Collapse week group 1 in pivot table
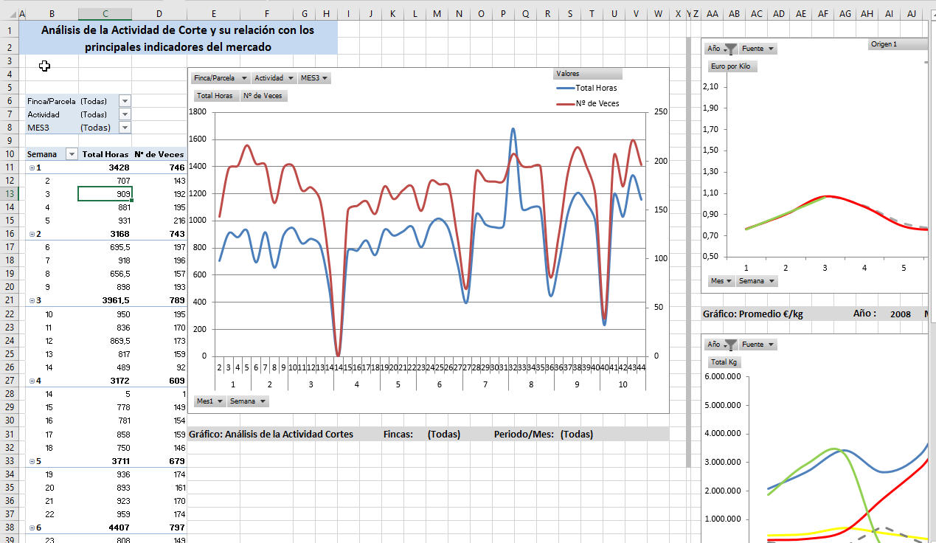Viewport: 936px width, 543px height. click(32, 167)
